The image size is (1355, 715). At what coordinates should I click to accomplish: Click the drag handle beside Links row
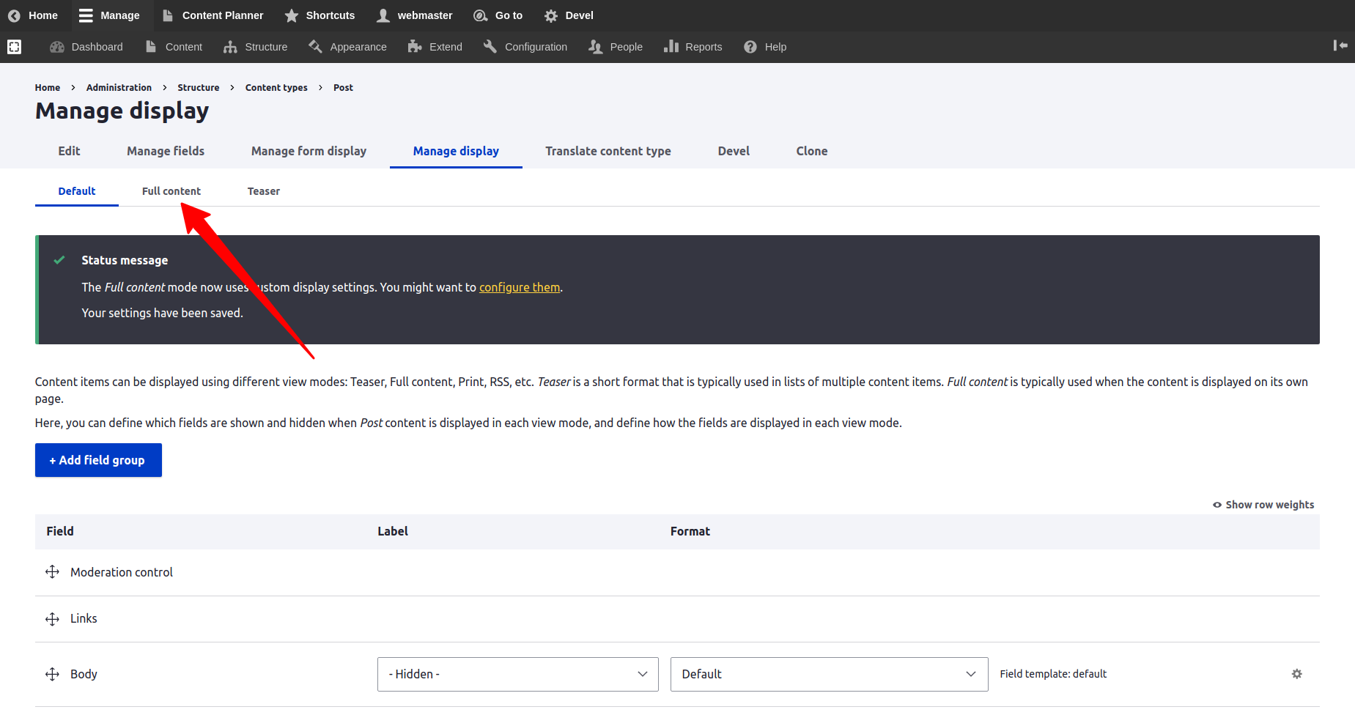coord(52,619)
